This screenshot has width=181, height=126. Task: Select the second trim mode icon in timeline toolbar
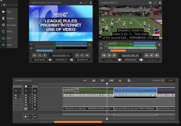click(94, 80)
